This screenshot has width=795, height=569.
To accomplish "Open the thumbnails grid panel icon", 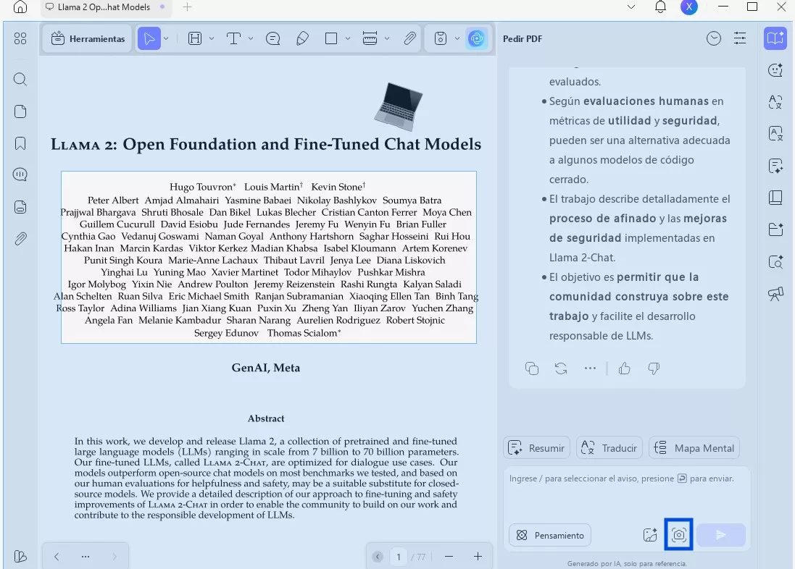I will pyautogui.click(x=20, y=38).
